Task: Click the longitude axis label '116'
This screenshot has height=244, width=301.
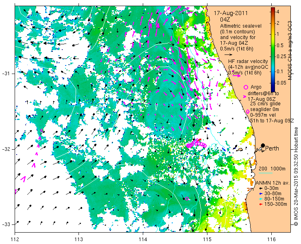Action: click(x=271, y=240)
